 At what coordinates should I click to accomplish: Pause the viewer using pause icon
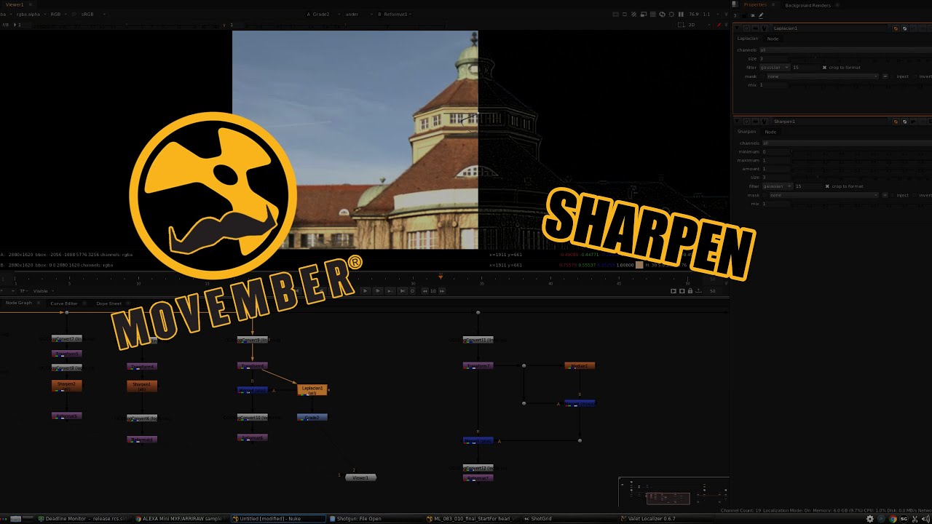(681, 14)
